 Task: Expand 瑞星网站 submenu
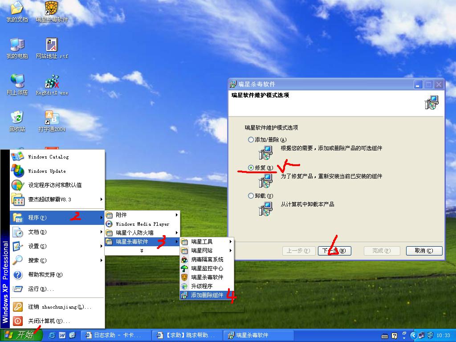point(207,250)
